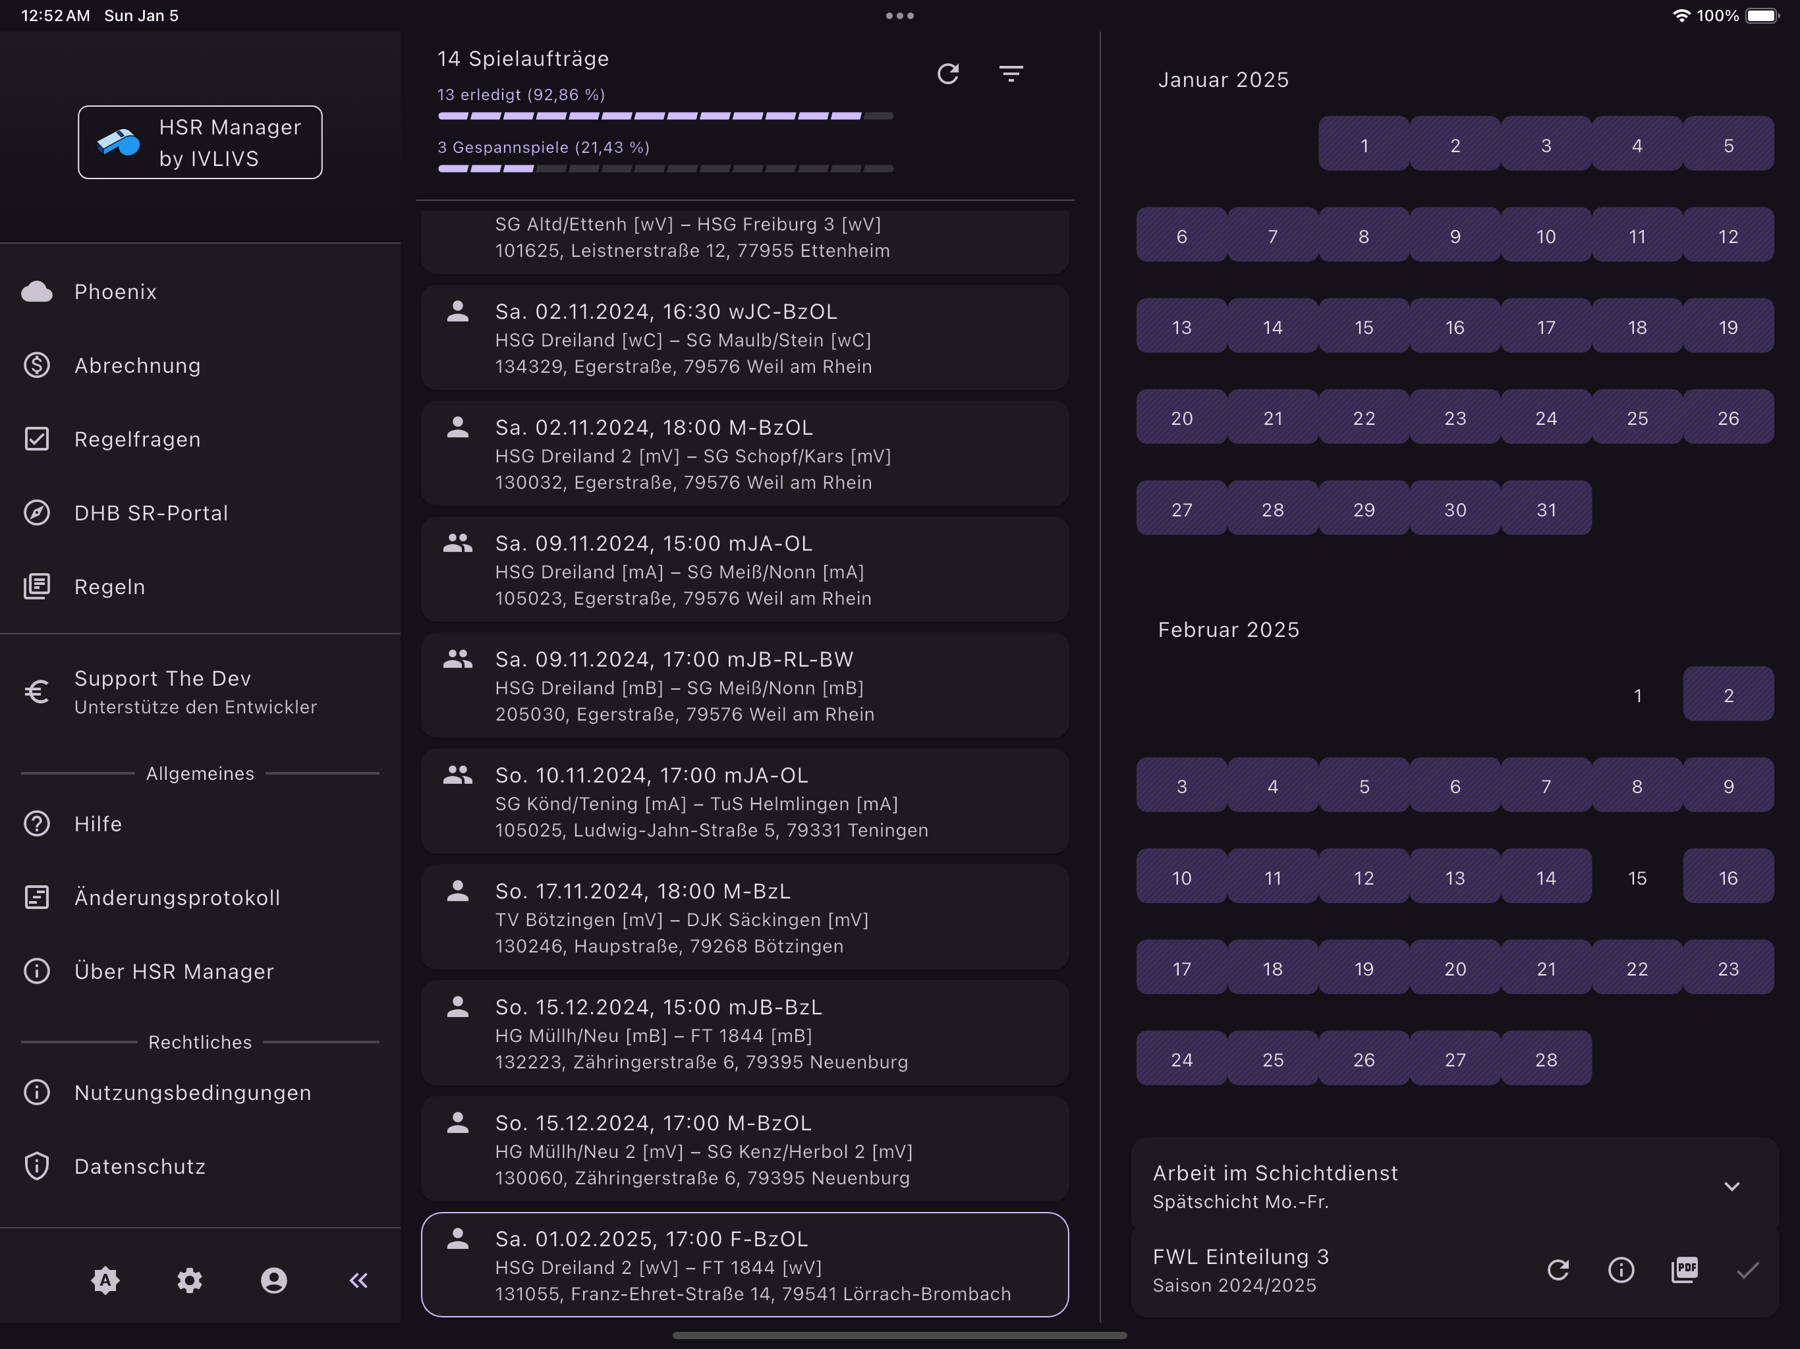Click the Nutzungsbedingungen info icon
The height and width of the screenshot is (1349, 1800).
tap(37, 1092)
